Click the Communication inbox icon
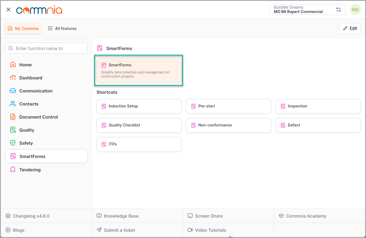366x238 pixels. point(13,91)
